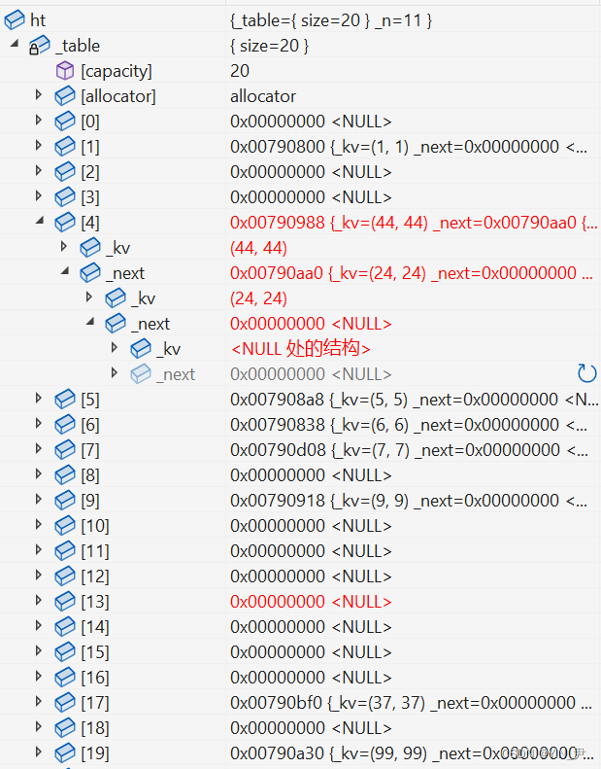Click the capacity value 20

coord(240,71)
